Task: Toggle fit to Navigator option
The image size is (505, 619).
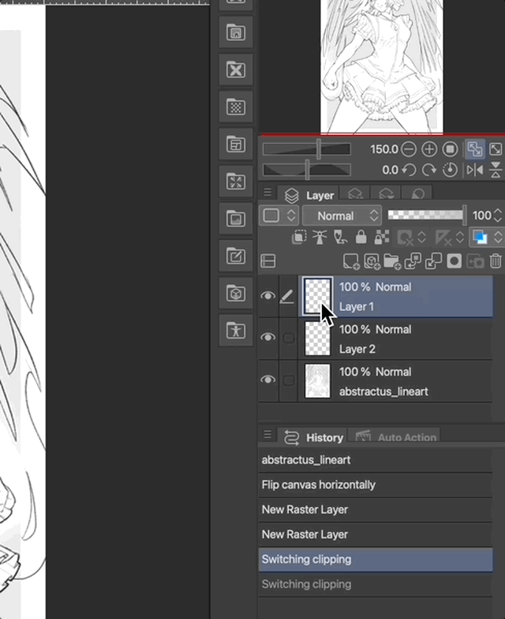Action: (475, 149)
